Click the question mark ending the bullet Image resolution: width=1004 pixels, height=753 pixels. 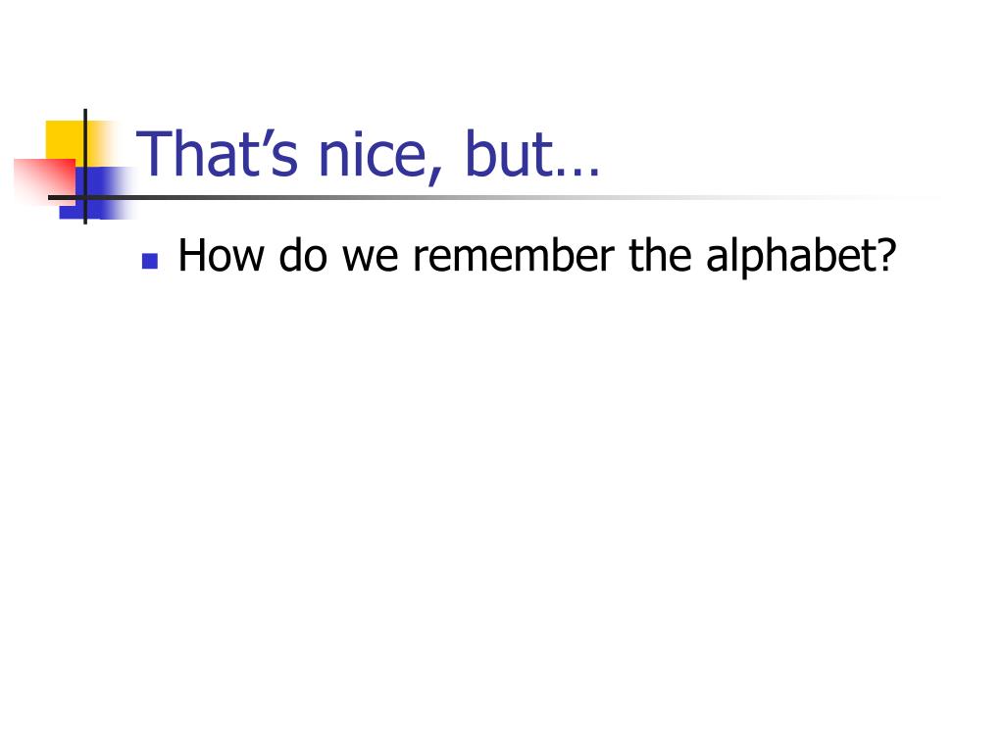[x=885, y=256]
